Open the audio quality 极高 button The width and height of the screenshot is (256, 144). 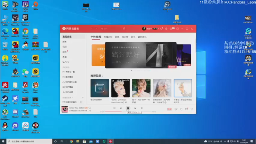point(169,109)
